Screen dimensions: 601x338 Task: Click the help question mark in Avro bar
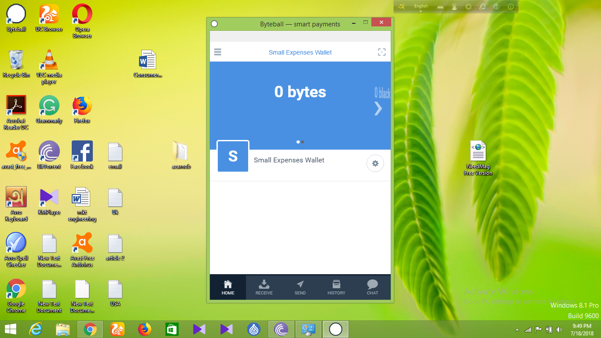[x=496, y=7]
